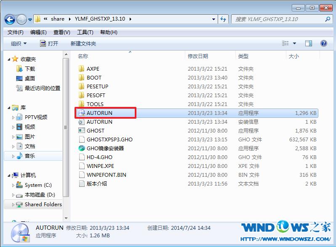This screenshot has height=247, width=336.
Task: Click the 新建文件夹 button
Action: [83, 43]
